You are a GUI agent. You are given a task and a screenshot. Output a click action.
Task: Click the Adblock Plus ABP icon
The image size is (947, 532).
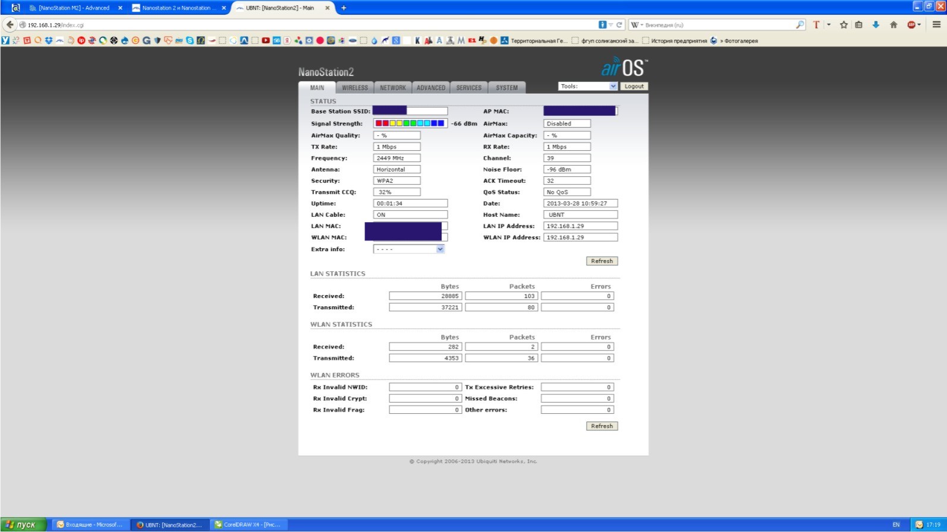click(x=911, y=24)
